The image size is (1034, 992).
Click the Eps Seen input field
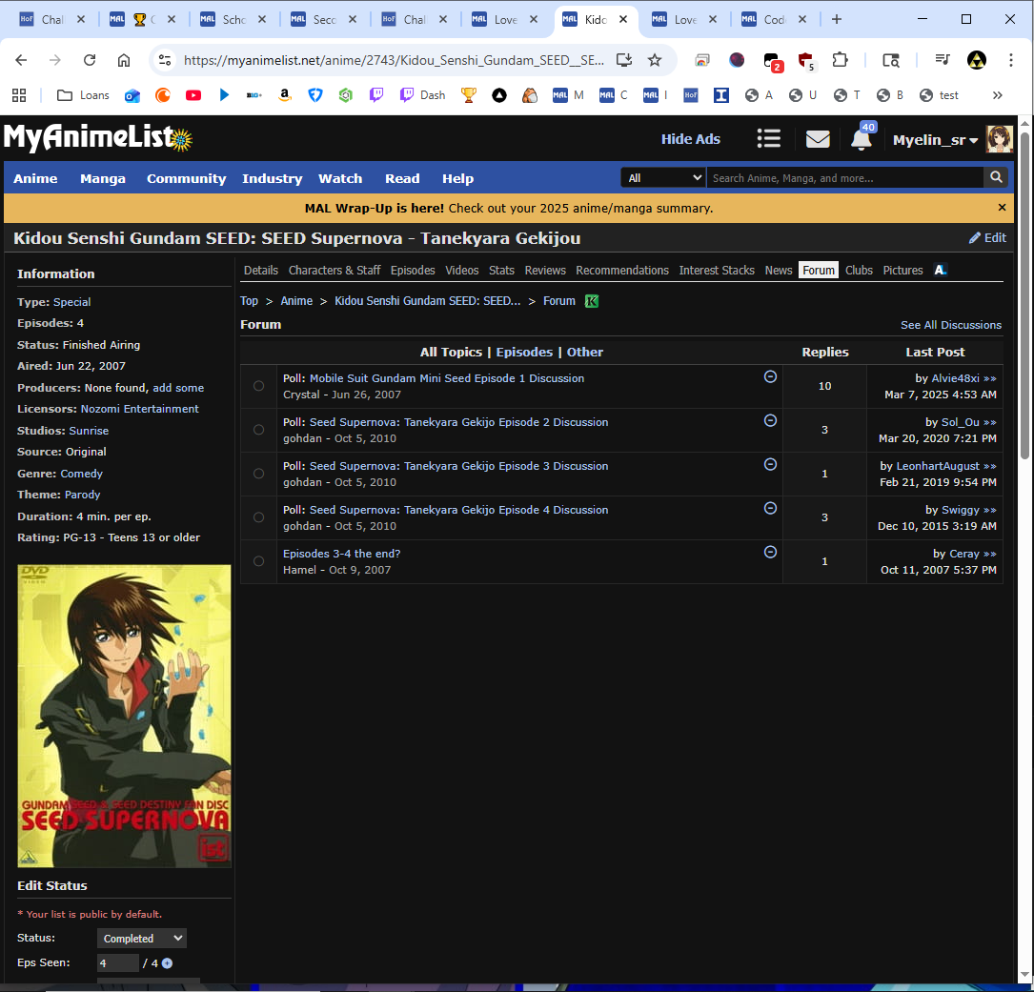point(117,963)
